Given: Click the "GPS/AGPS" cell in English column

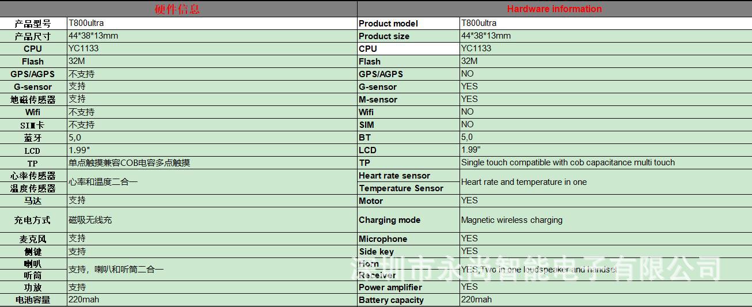Looking at the screenshot, I should coord(408,74).
